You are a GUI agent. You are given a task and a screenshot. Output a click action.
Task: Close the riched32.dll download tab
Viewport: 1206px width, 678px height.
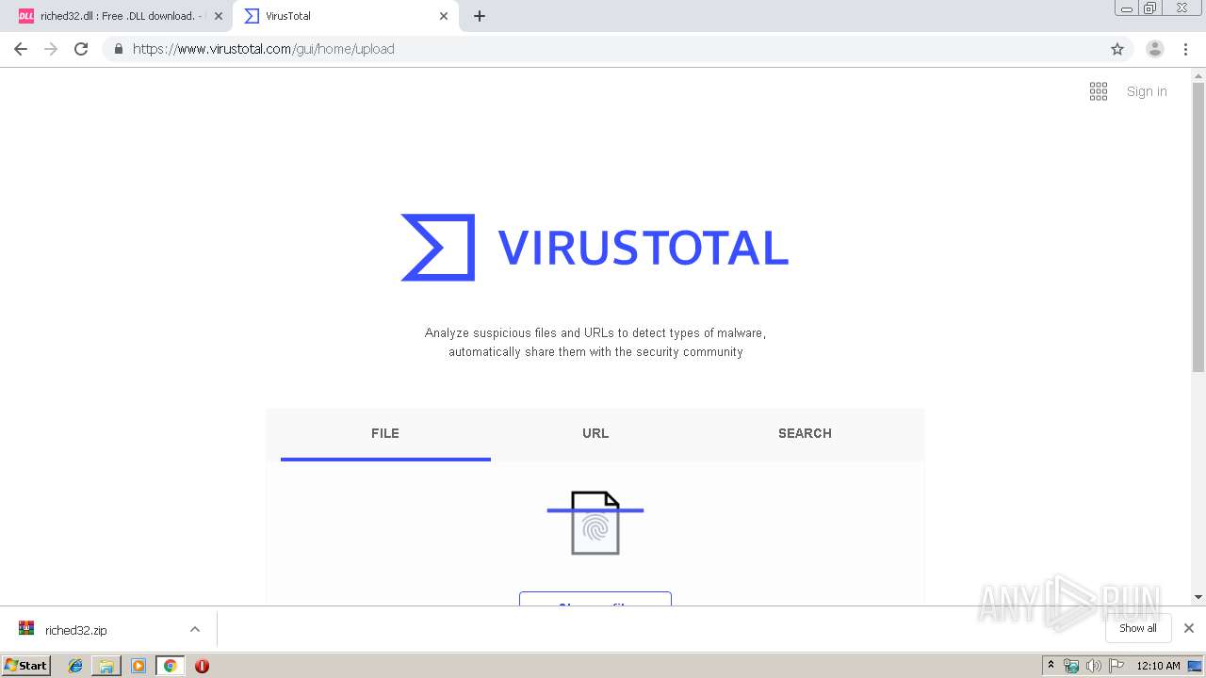[x=219, y=16]
